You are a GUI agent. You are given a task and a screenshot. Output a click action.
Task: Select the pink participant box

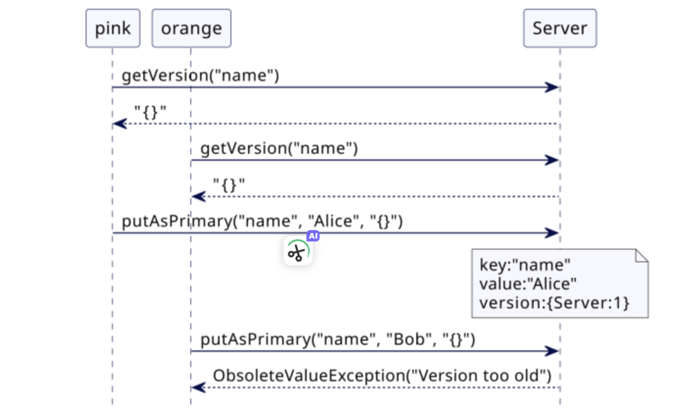pos(113,28)
